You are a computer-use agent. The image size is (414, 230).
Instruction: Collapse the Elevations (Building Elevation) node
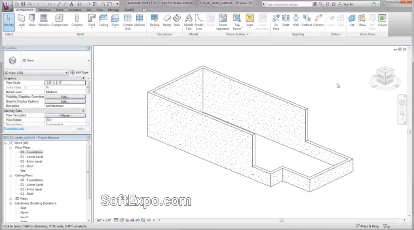point(11,204)
